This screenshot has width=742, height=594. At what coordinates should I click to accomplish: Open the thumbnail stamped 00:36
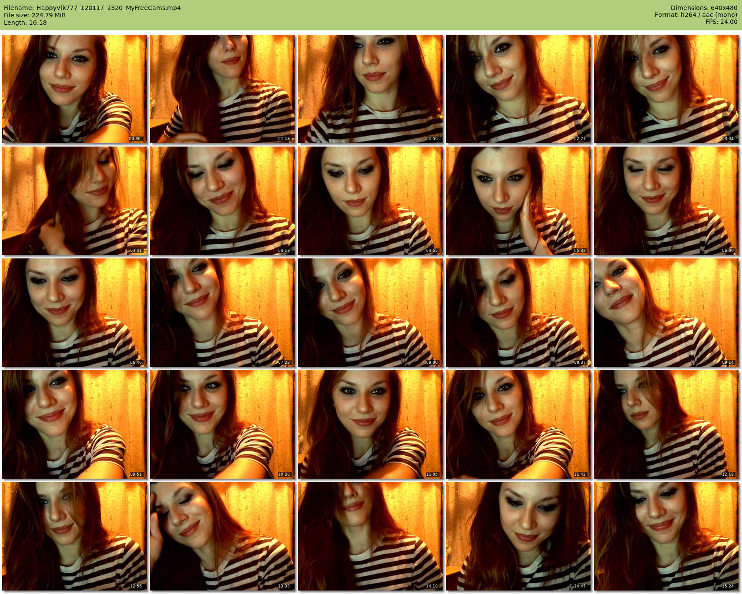click(x=75, y=89)
